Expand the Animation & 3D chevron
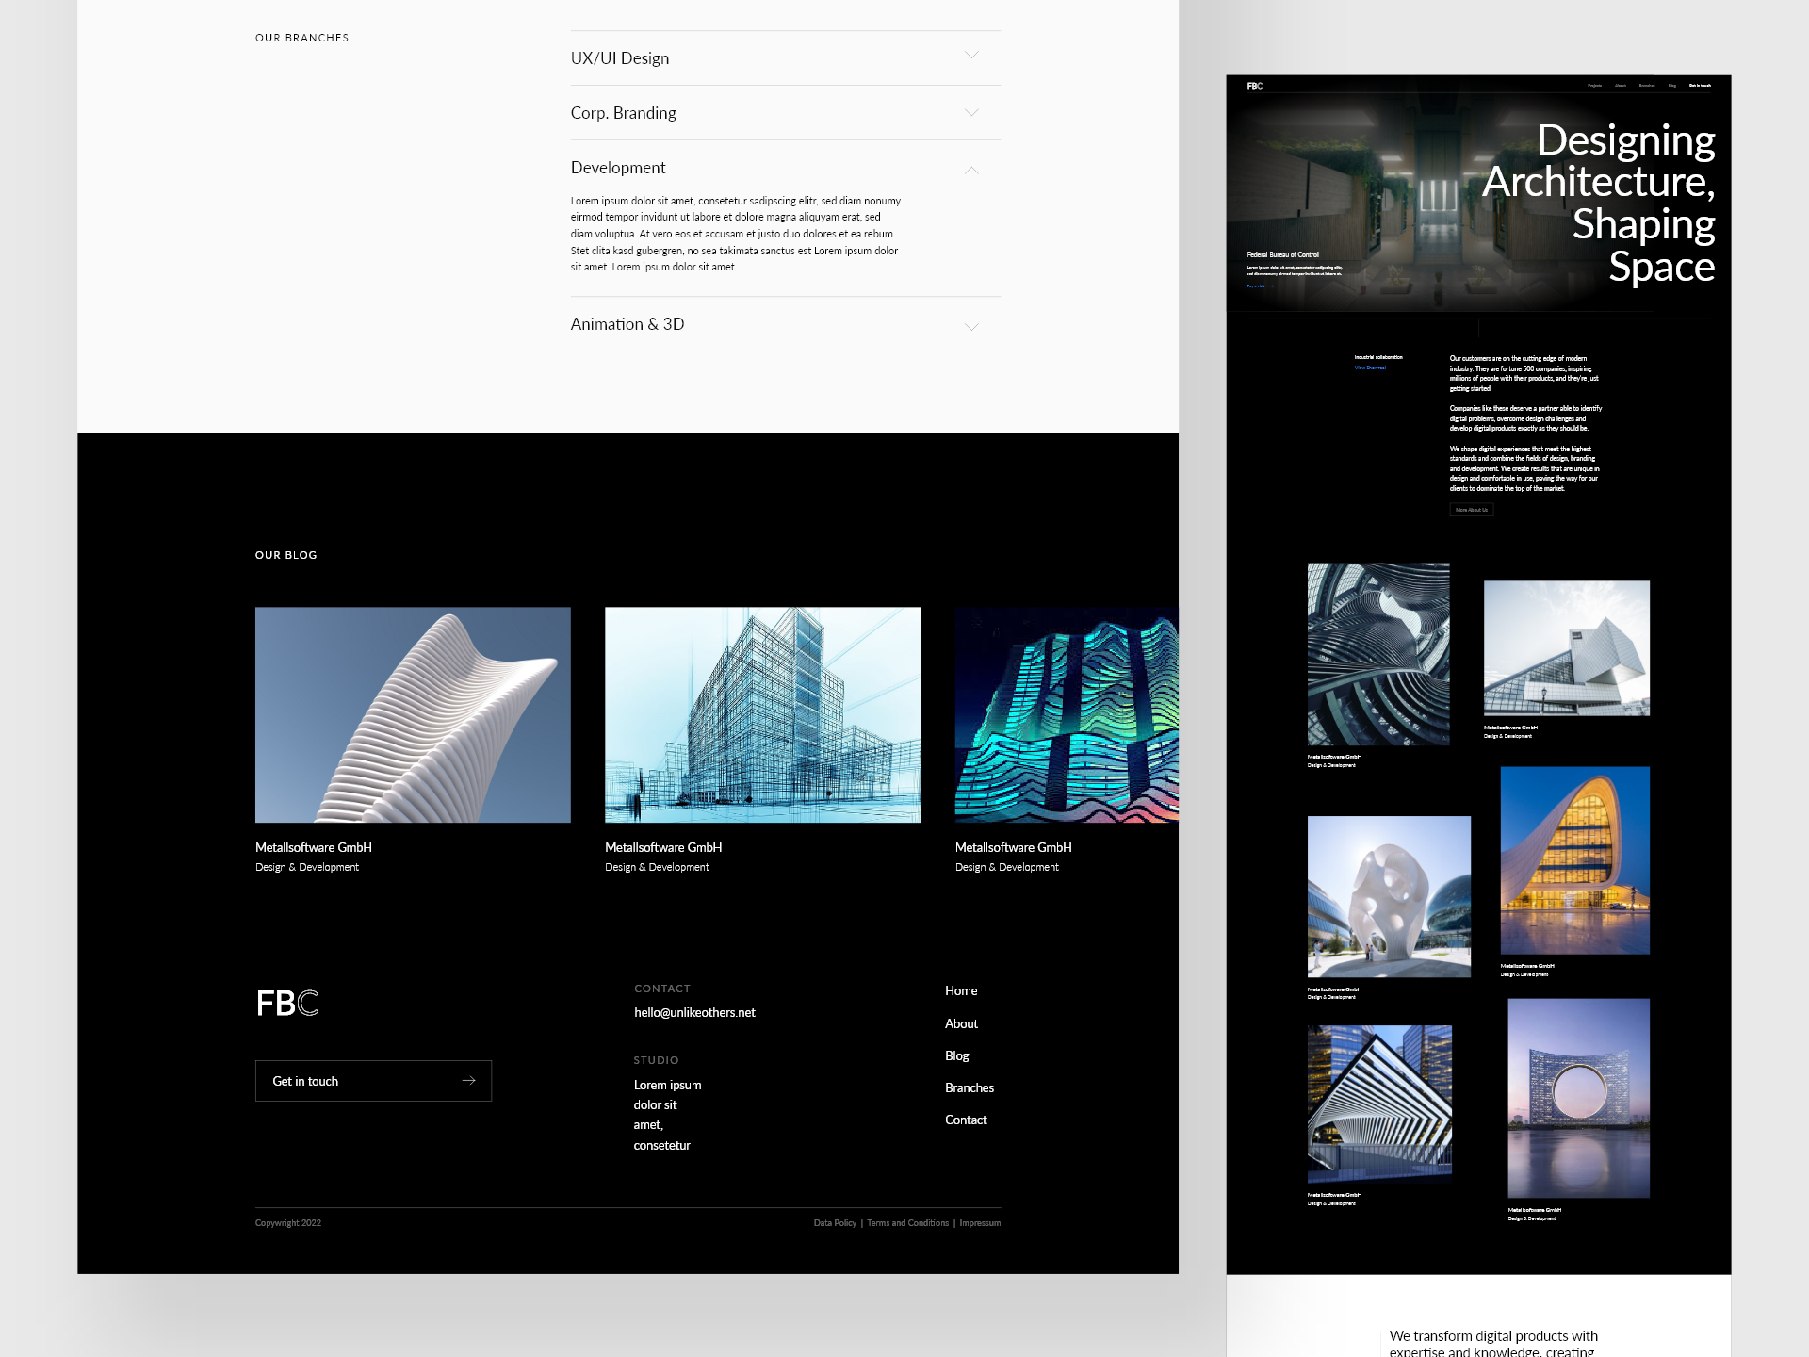1809x1357 pixels. point(971,326)
